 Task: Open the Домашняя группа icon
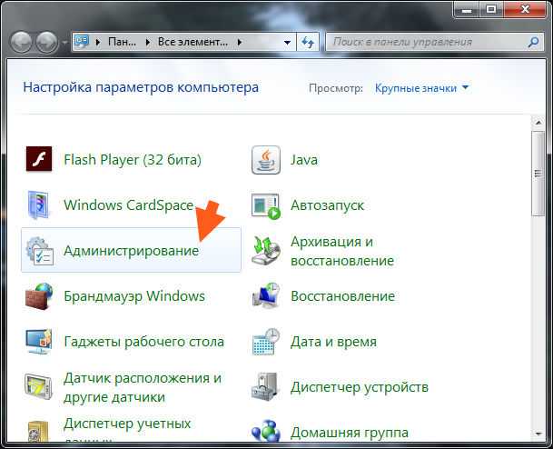point(266,431)
